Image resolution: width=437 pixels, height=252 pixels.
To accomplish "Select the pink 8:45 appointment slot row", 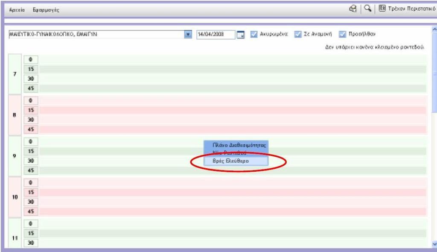I will click(233, 129).
